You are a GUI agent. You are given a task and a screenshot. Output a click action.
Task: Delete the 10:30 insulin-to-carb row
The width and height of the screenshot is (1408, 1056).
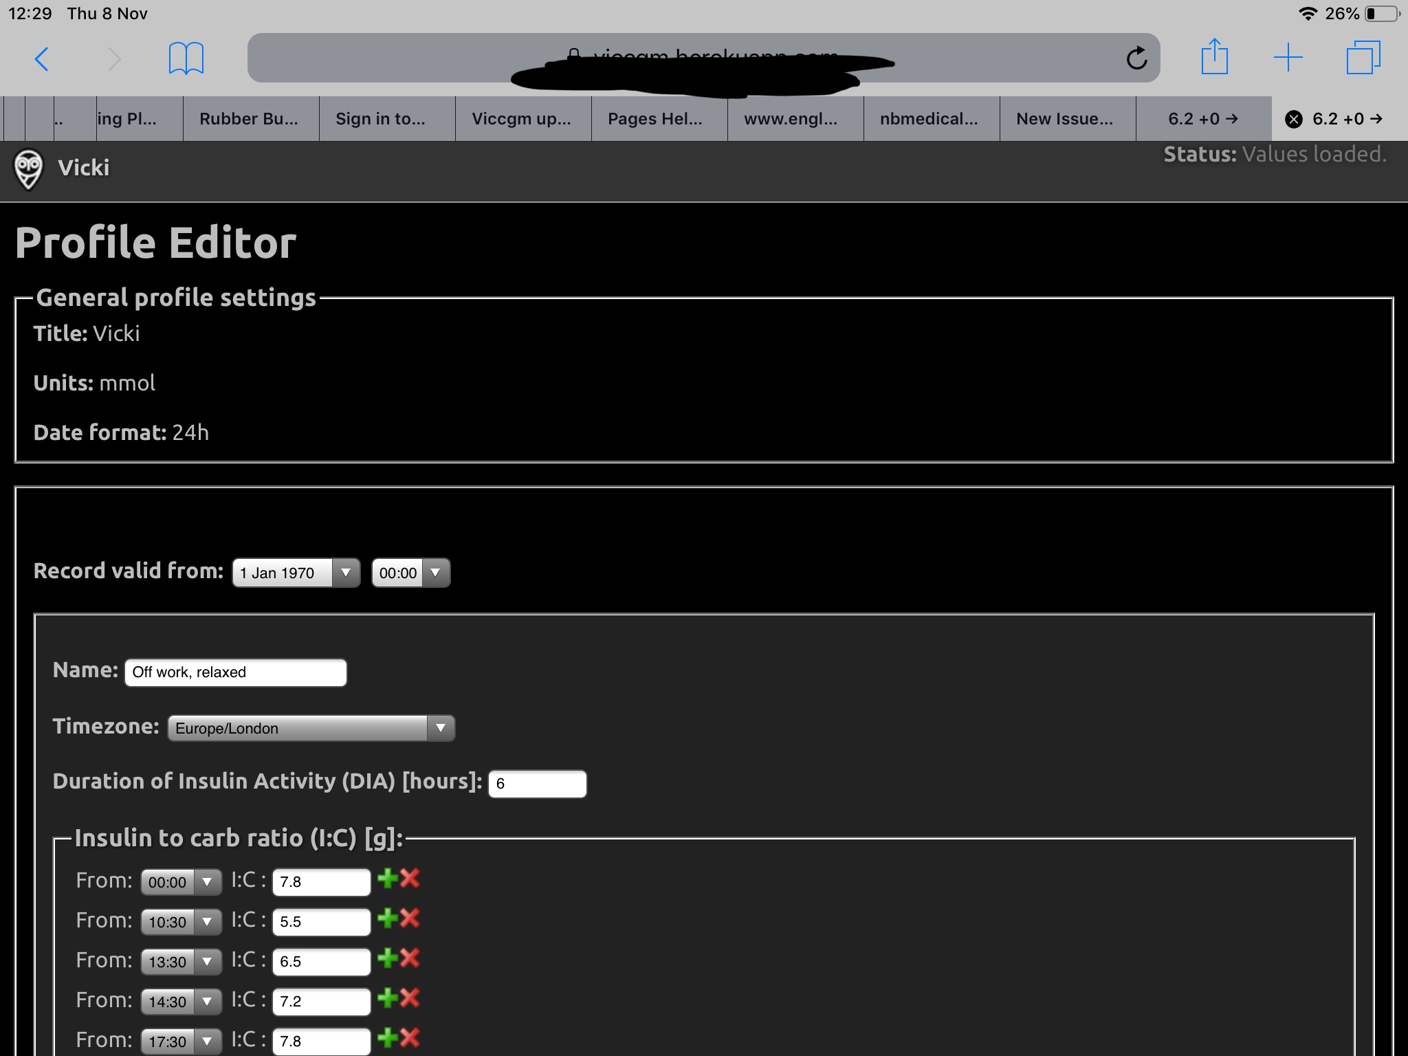[410, 921]
